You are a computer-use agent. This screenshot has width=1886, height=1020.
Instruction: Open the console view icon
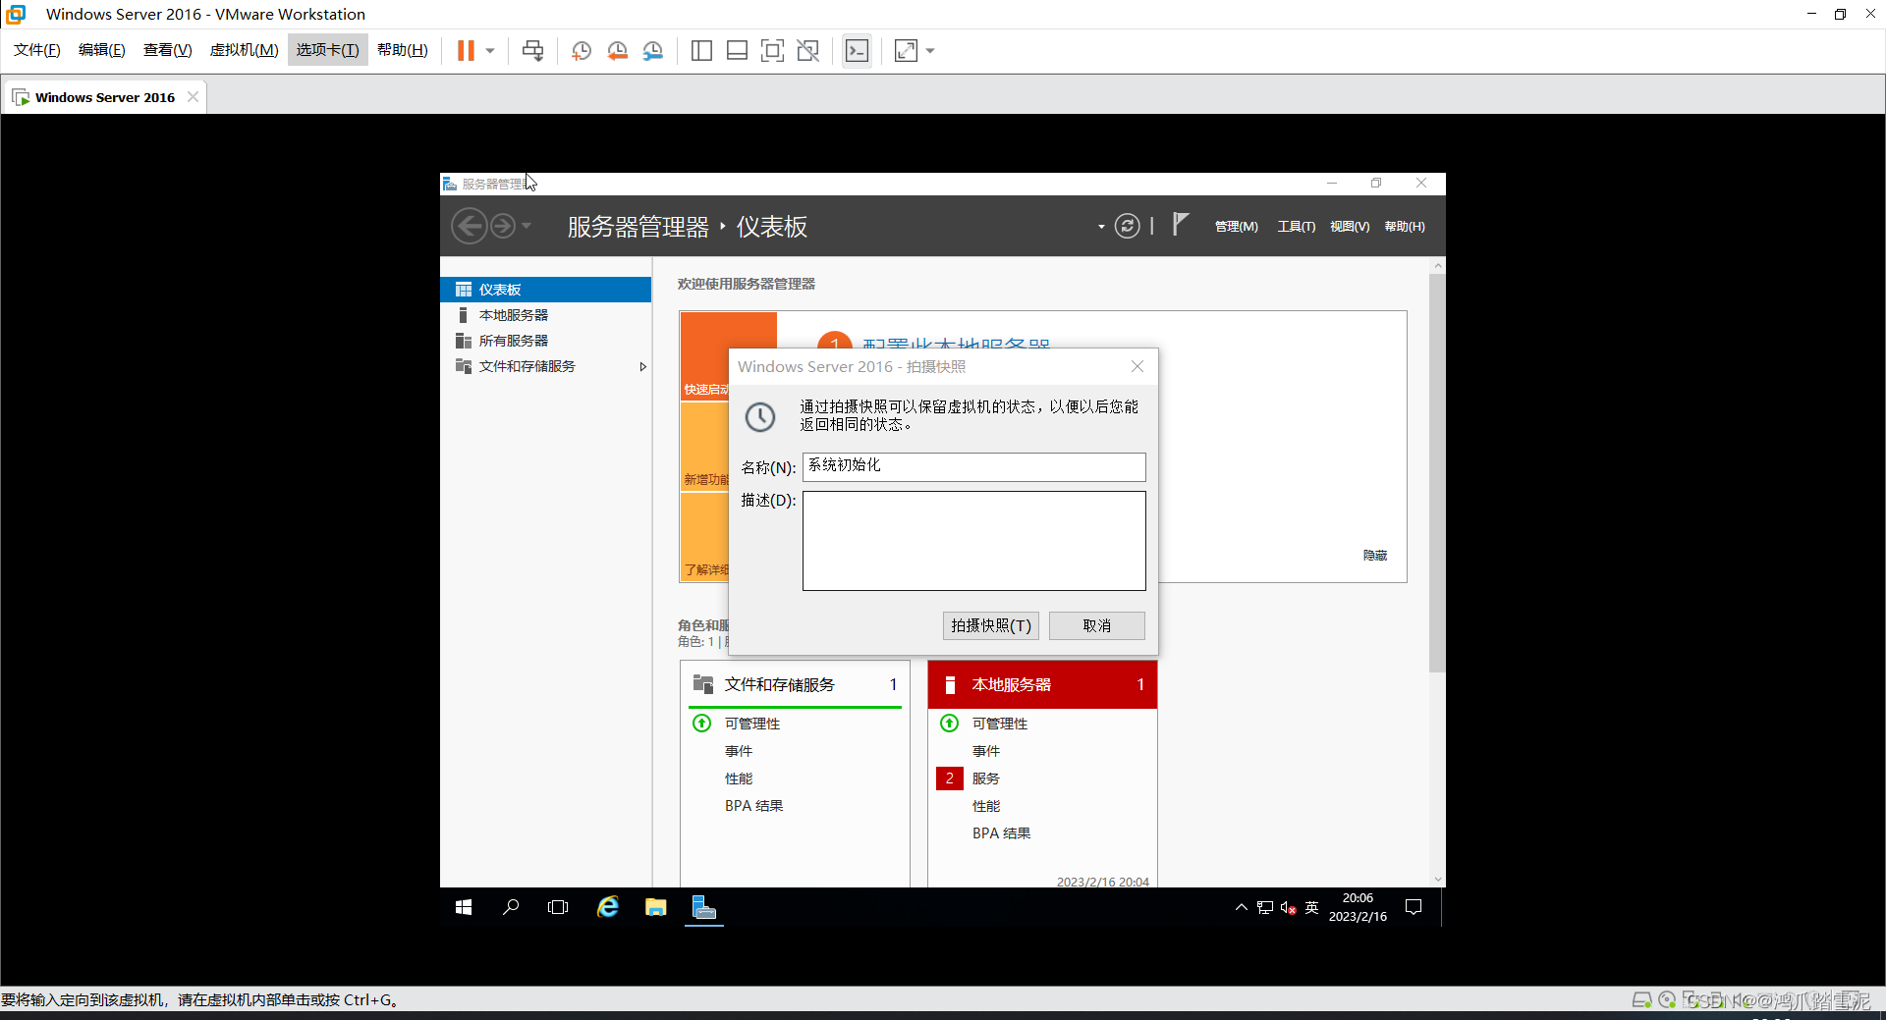[x=857, y=50]
